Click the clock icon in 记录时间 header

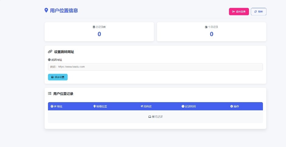[x=183, y=106]
